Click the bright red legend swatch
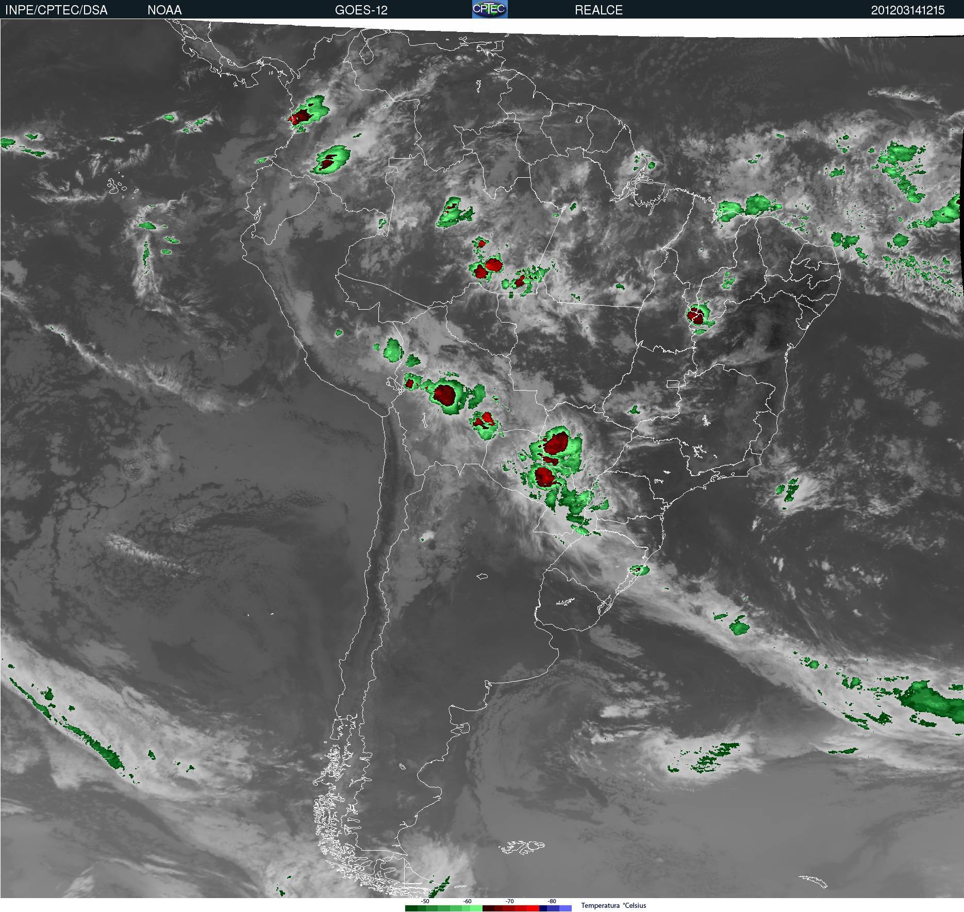This screenshot has height=912, width=964. 533,908
